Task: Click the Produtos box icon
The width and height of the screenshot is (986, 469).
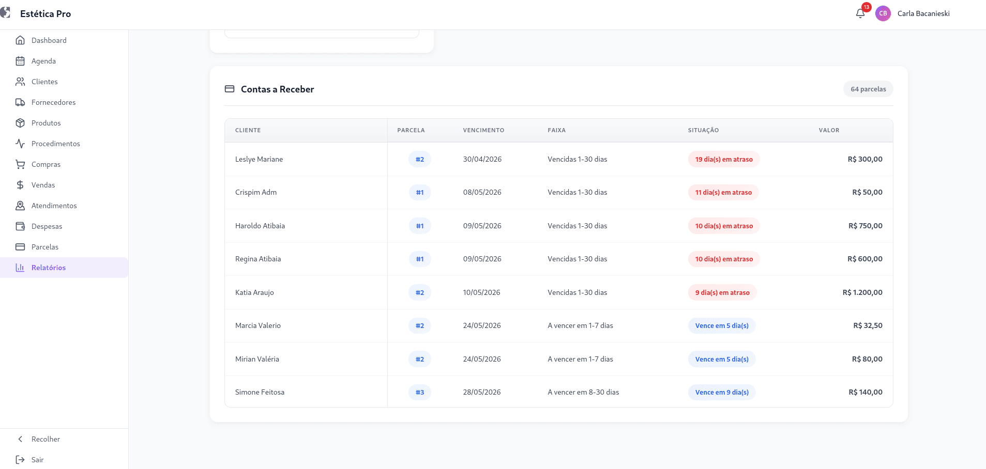Action: coord(20,123)
